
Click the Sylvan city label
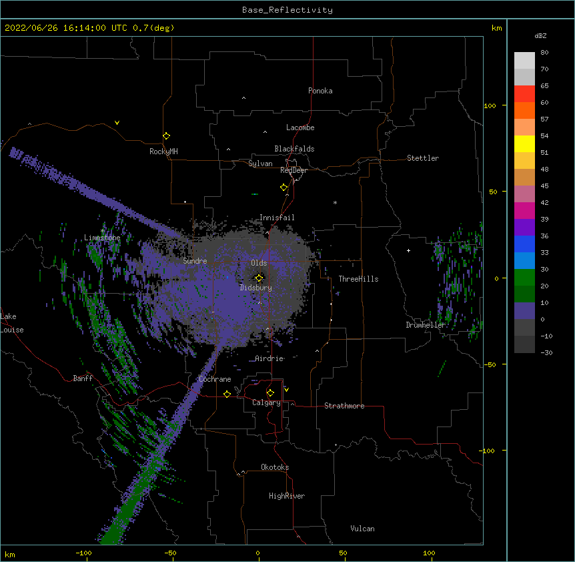260,164
